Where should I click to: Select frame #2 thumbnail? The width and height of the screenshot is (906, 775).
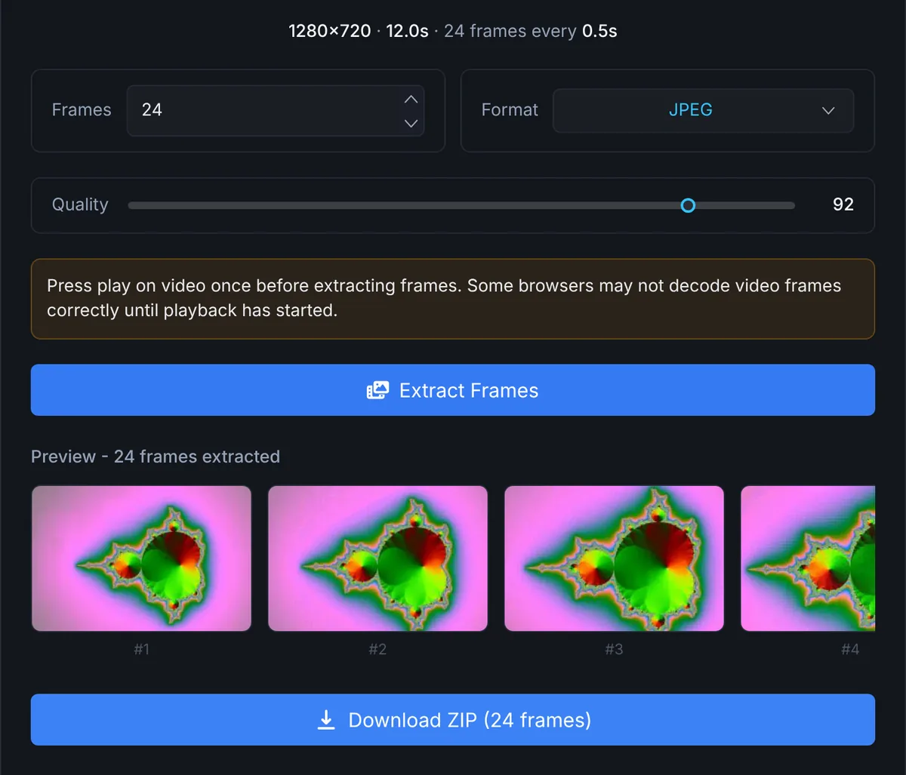[x=377, y=558]
